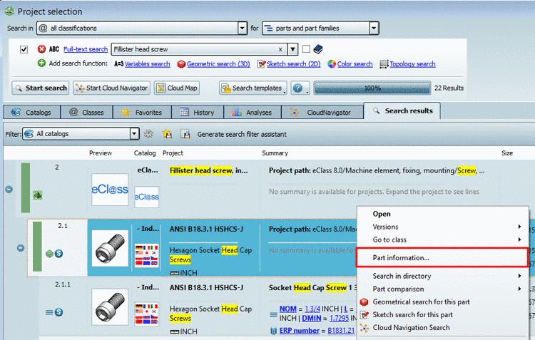The image size is (535, 340).
Task: Expand the Versions submenu arrow
Action: click(x=519, y=227)
